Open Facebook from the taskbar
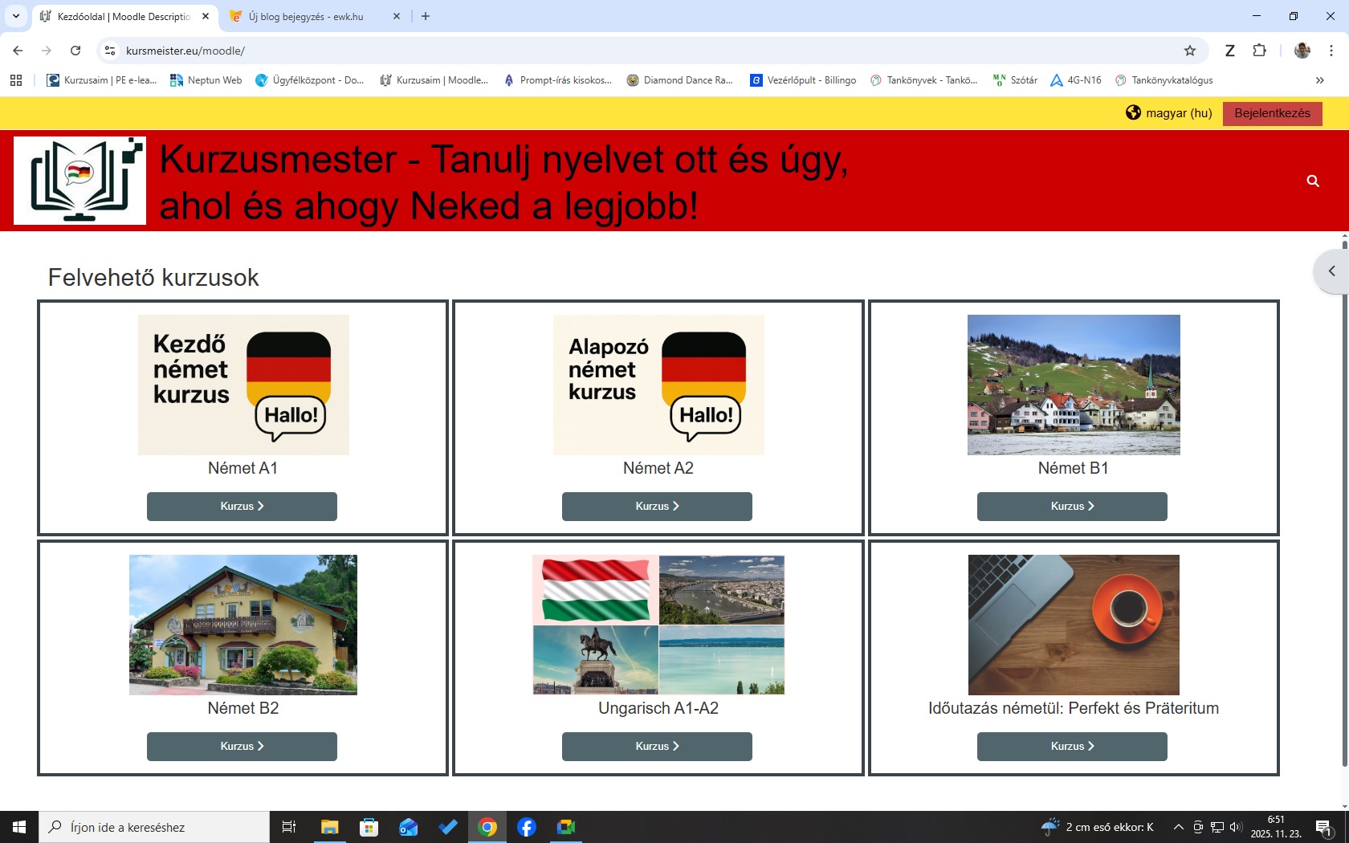Screen dimensions: 1349x843 tap(527, 827)
